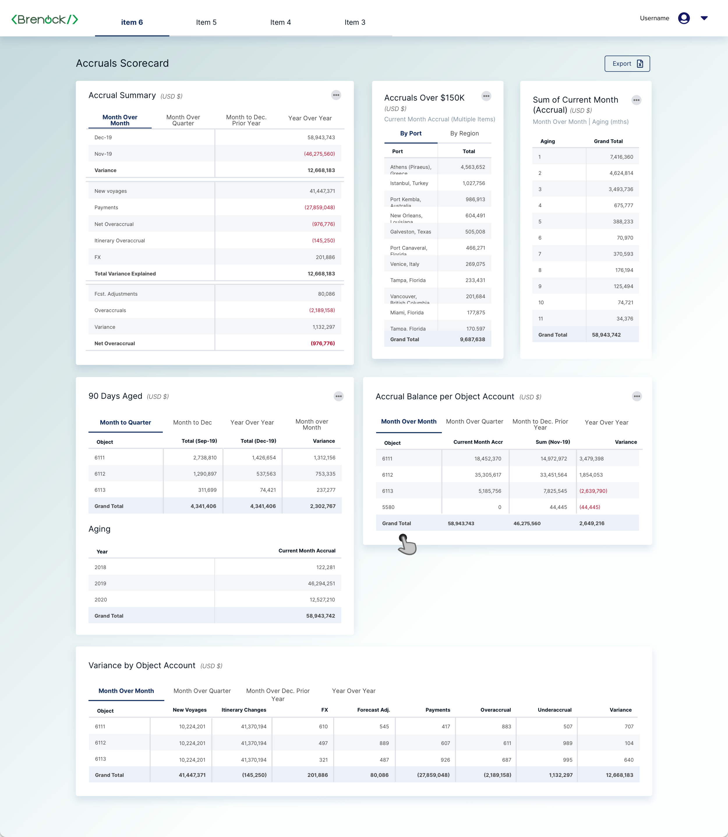Select Month to Dec in 90 Days Aged
The height and width of the screenshot is (837, 728).
point(192,423)
